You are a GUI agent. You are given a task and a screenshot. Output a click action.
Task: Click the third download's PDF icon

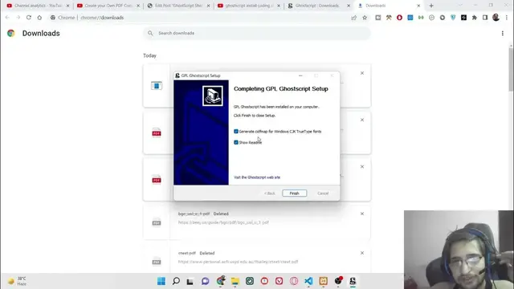(x=157, y=180)
